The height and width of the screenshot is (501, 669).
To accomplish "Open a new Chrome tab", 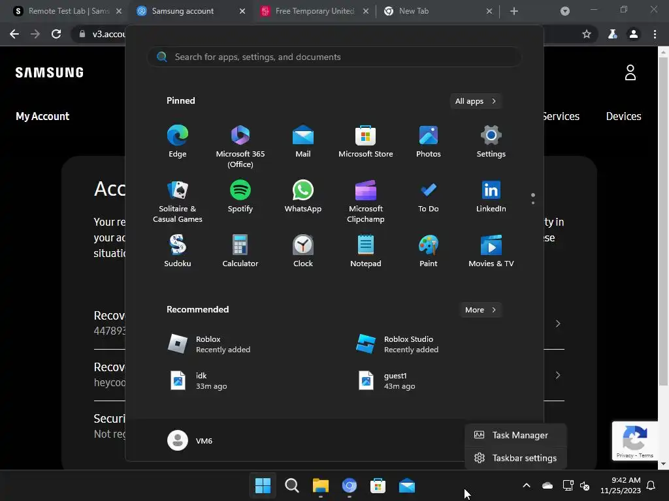I will click(x=514, y=11).
